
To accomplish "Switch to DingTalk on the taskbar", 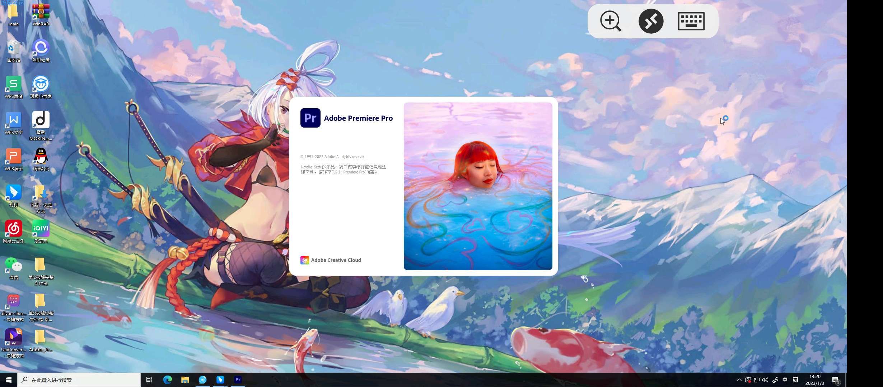I will [220, 380].
